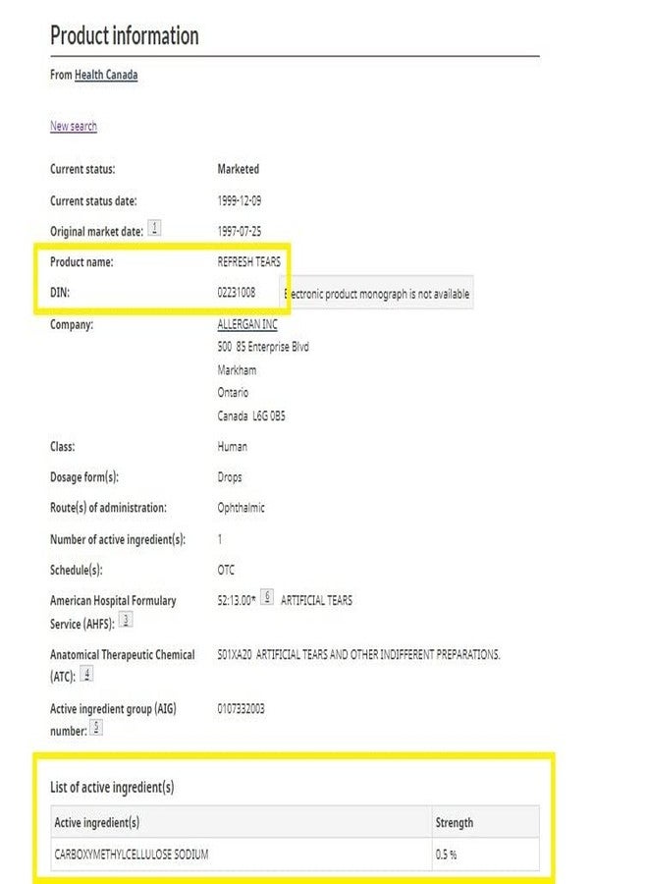Click the postal code line Canada L6G 0B5
648x884 pixels.
click(x=251, y=416)
